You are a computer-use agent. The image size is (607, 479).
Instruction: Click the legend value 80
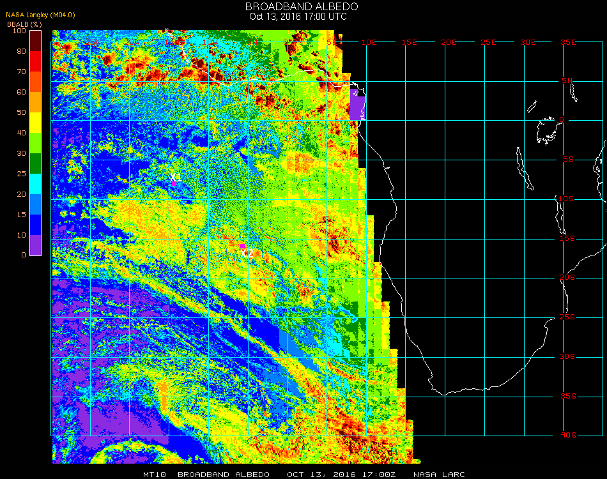(x=21, y=51)
